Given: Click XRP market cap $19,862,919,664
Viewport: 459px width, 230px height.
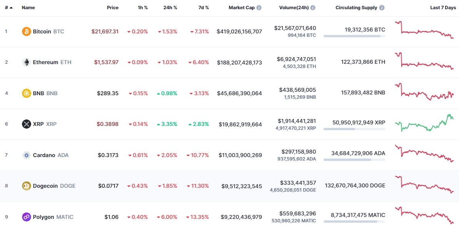Looking at the screenshot, I should point(240,124).
